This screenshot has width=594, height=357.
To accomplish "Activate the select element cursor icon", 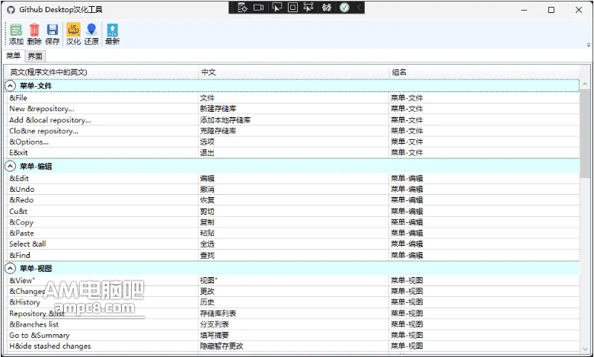I will [277, 8].
